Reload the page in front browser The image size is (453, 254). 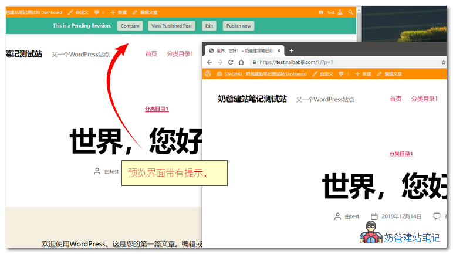point(231,62)
